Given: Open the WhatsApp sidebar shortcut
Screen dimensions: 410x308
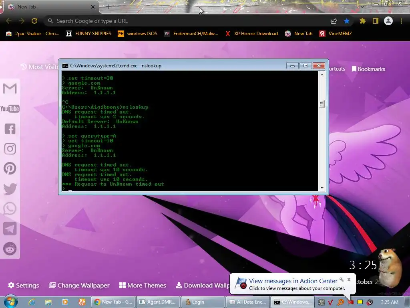Looking at the screenshot, I should pyautogui.click(x=10, y=209).
